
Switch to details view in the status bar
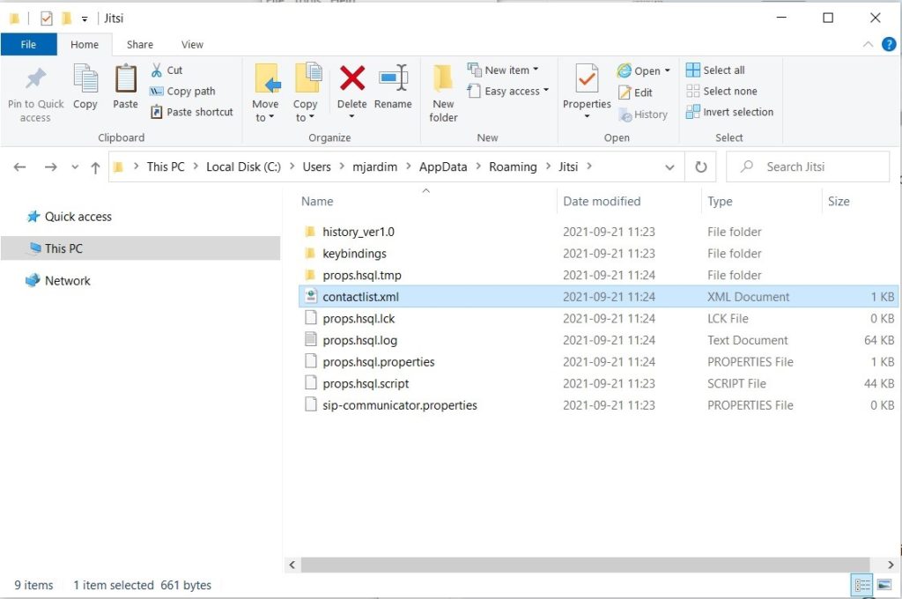(861, 584)
